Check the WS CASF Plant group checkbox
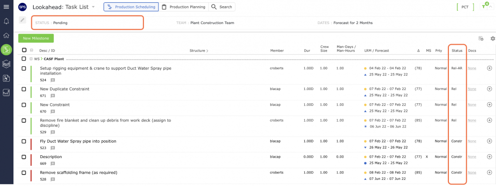This screenshot has height=186, width=496. tap(24, 59)
